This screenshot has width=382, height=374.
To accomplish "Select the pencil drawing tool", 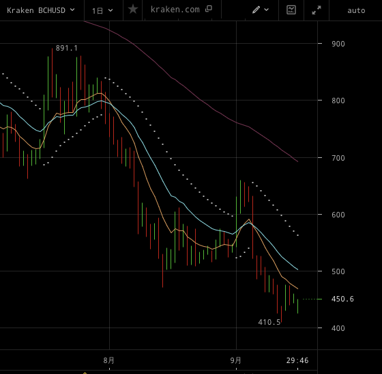I will tap(256, 10).
